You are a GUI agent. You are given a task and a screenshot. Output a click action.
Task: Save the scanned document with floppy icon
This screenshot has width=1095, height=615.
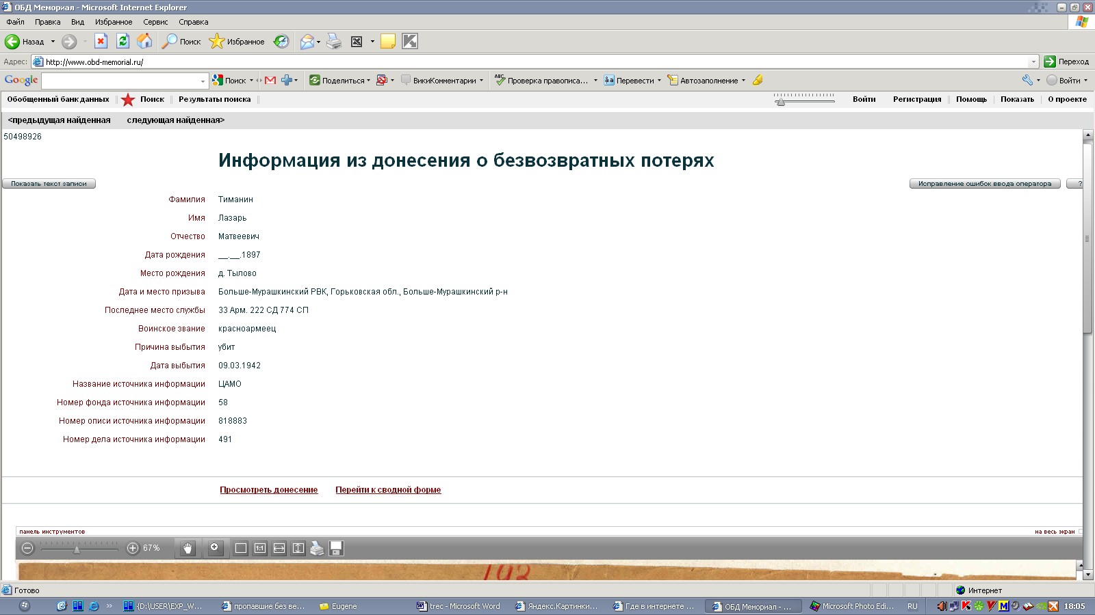pos(336,548)
